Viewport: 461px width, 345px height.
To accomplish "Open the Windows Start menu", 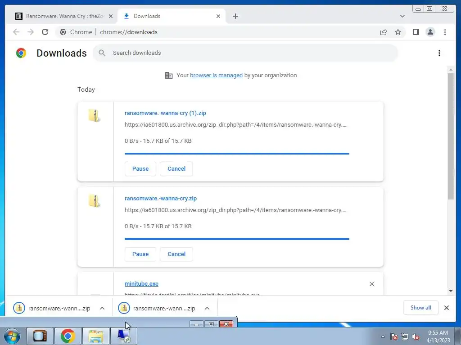I will pyautogui.click(x=12, y=336).
